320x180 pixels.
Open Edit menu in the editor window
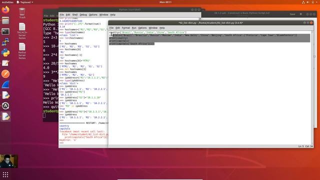point(118,28)
